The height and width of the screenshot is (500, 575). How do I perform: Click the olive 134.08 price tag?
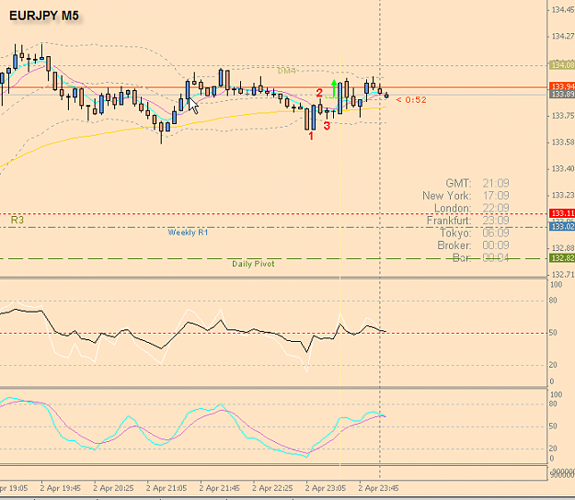(x=562, y=65)
